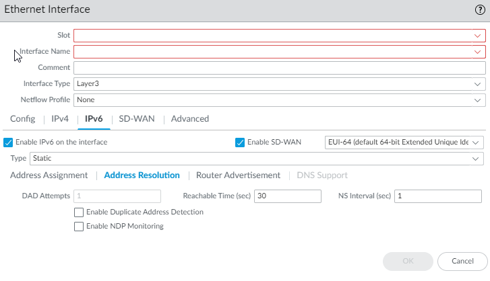Open the EUI-64 interface ID dropdown
The height and width of the screenshot is (281, 490).
[404, 143]
